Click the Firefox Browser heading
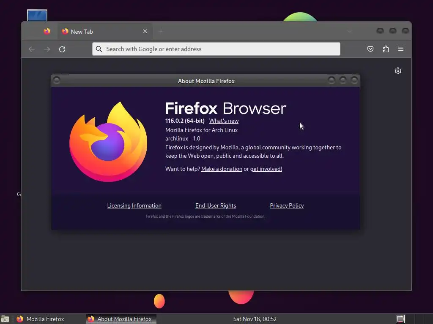The height and width of the screenshot is (324, 433). tap(226, 108)
